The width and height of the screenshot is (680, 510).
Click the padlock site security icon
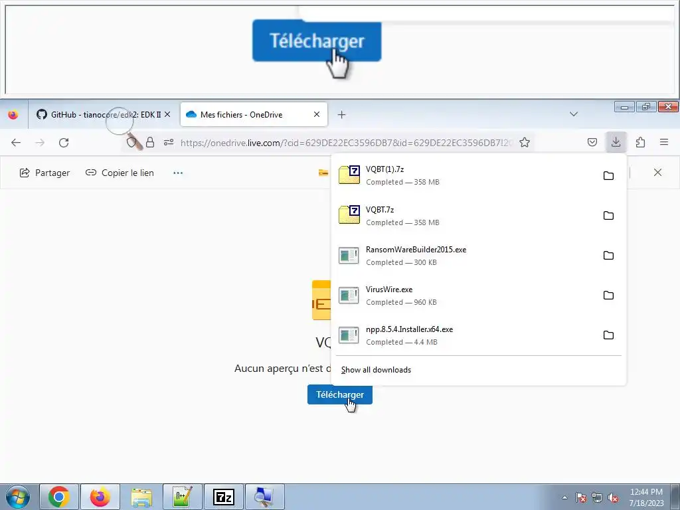[x=150, y=142]
